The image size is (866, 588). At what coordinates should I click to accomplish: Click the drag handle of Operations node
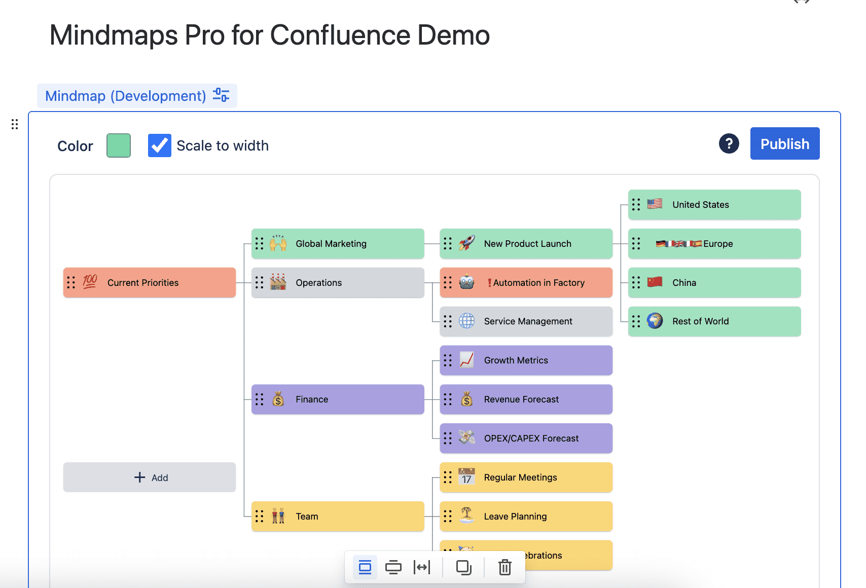pyautogui.click(x=260, y=283)
